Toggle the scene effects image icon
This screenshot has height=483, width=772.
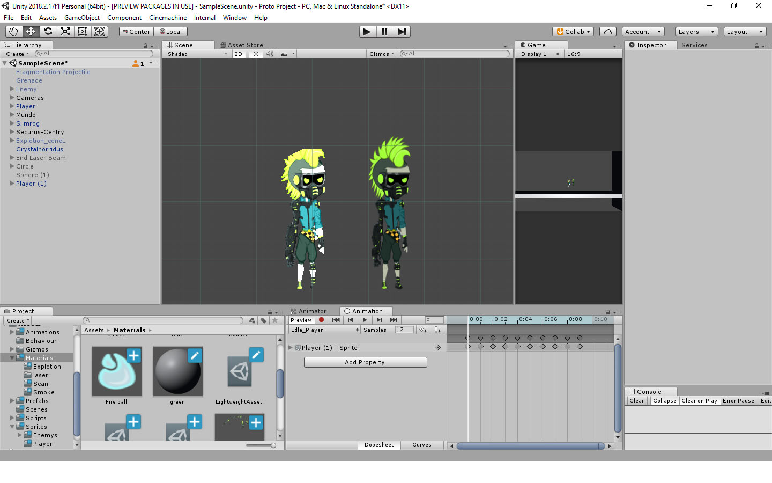[x=284, y=54]
